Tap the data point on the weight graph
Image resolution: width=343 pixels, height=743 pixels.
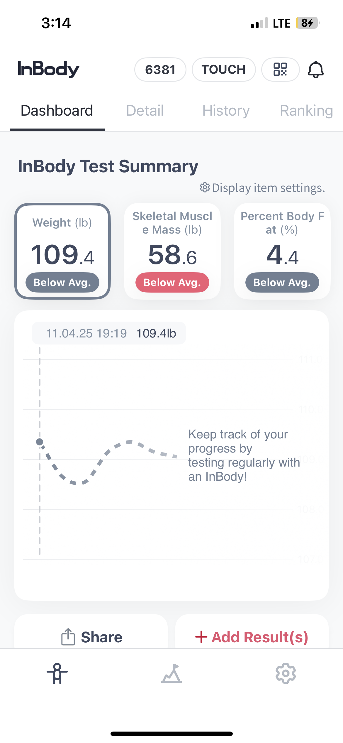pos(40,442)
